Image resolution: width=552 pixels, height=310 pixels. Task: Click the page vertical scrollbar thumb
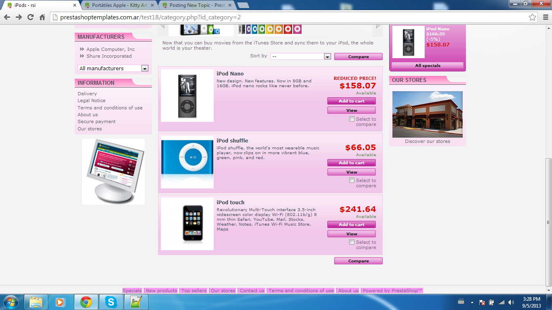tap(548, 222)
